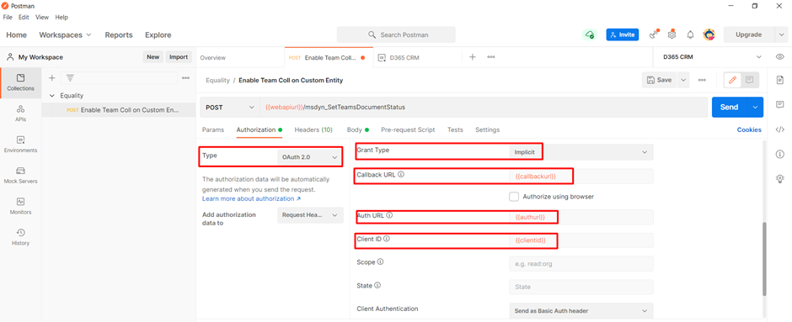792x322 pixels.
Task: Open the Save button dropdown arrow
Action: (683, 80)
